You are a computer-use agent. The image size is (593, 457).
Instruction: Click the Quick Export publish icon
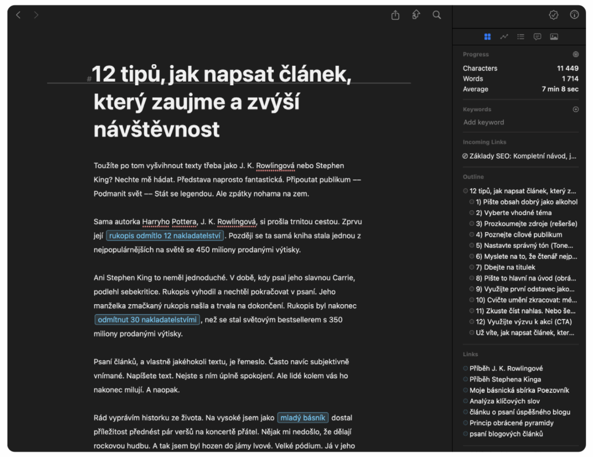tap(416, 15)
